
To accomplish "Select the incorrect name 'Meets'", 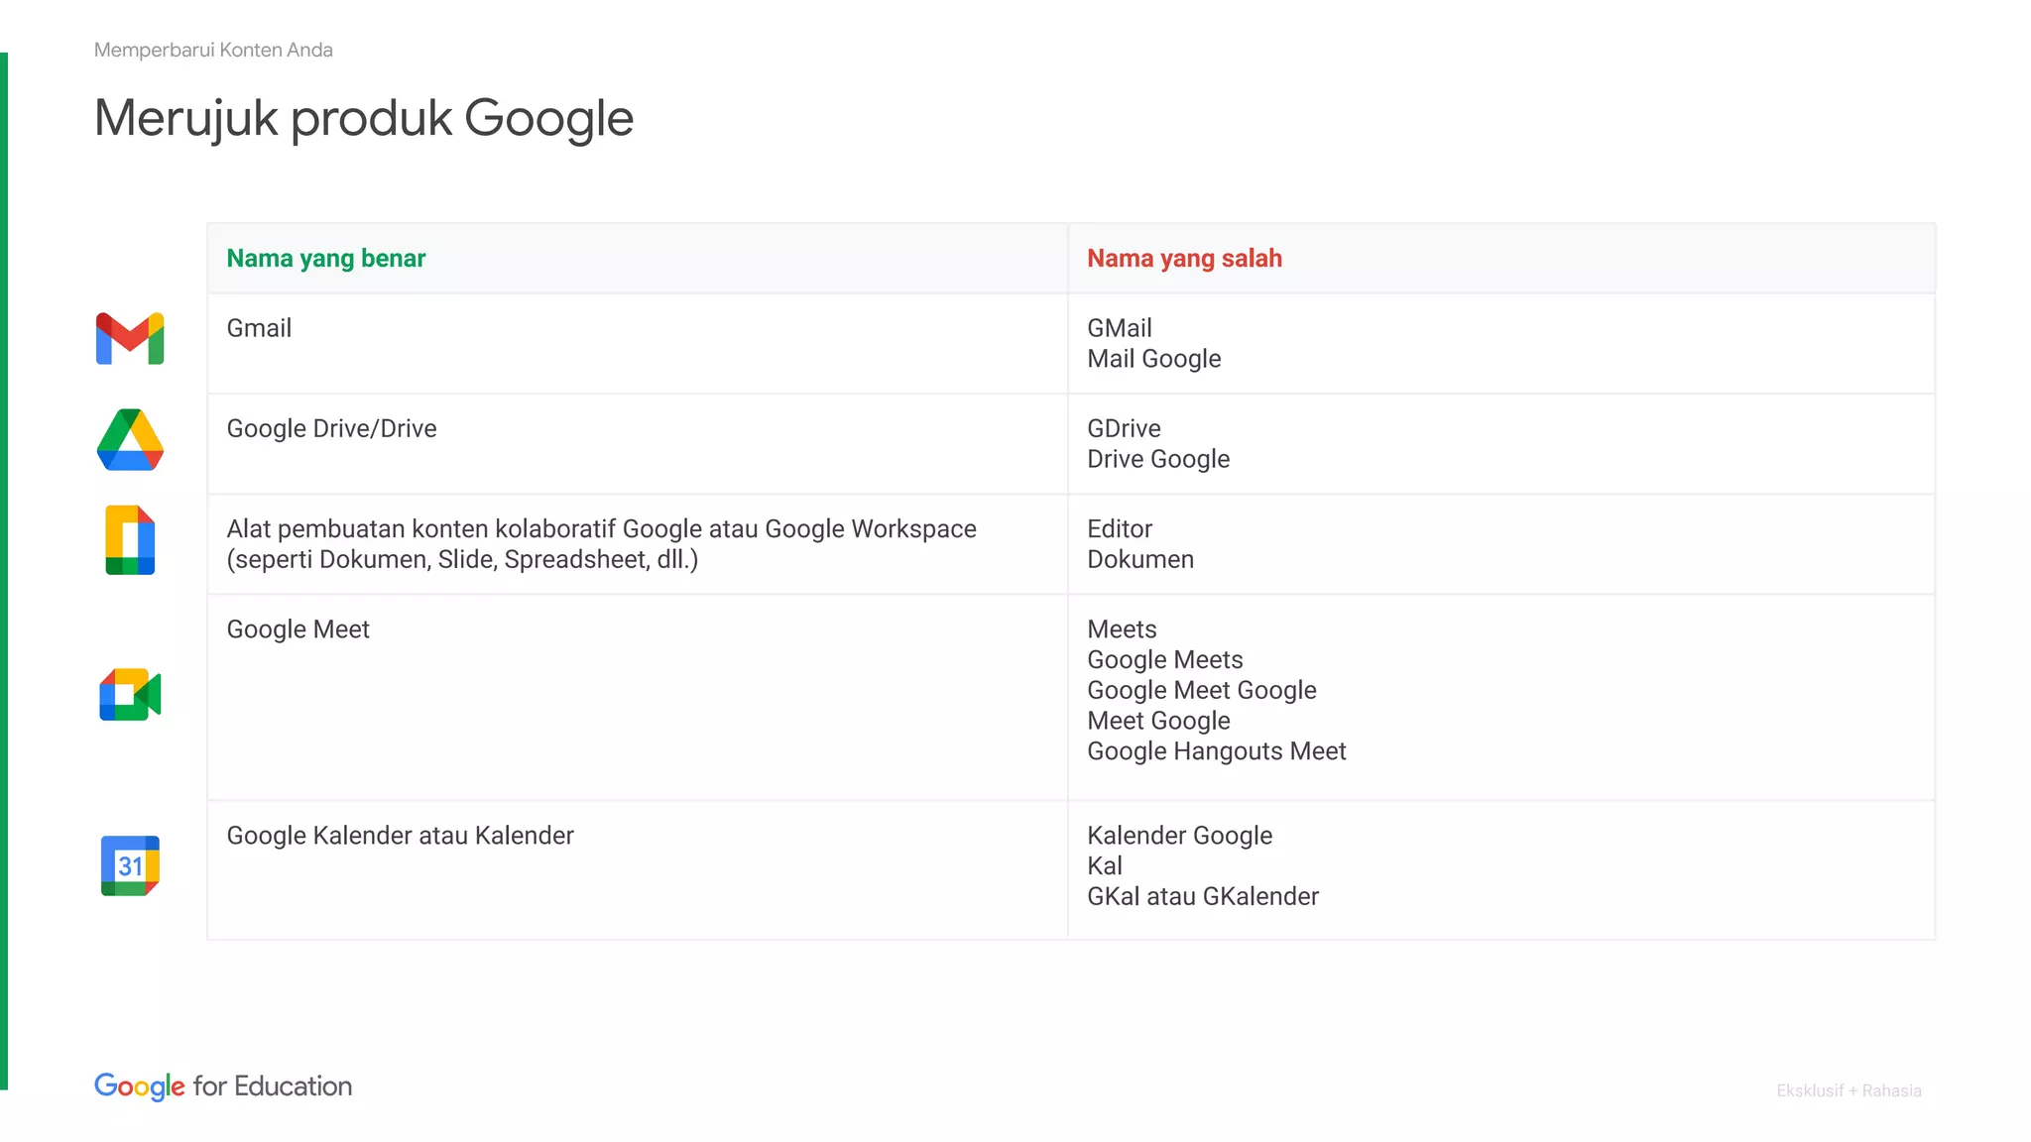I will (x=1122, y=629).
